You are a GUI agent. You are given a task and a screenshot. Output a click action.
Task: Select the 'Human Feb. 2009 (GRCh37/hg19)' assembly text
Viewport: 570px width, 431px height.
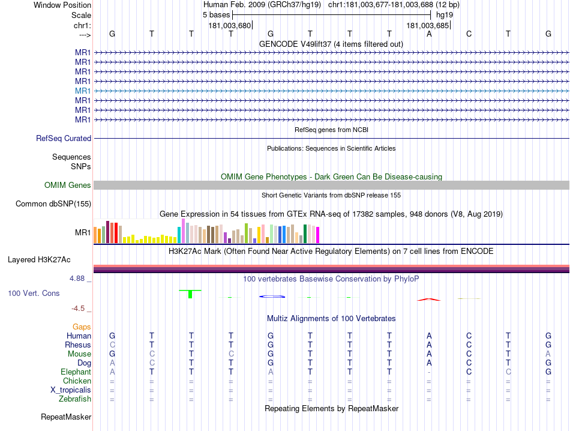click(x=262, y=5)
